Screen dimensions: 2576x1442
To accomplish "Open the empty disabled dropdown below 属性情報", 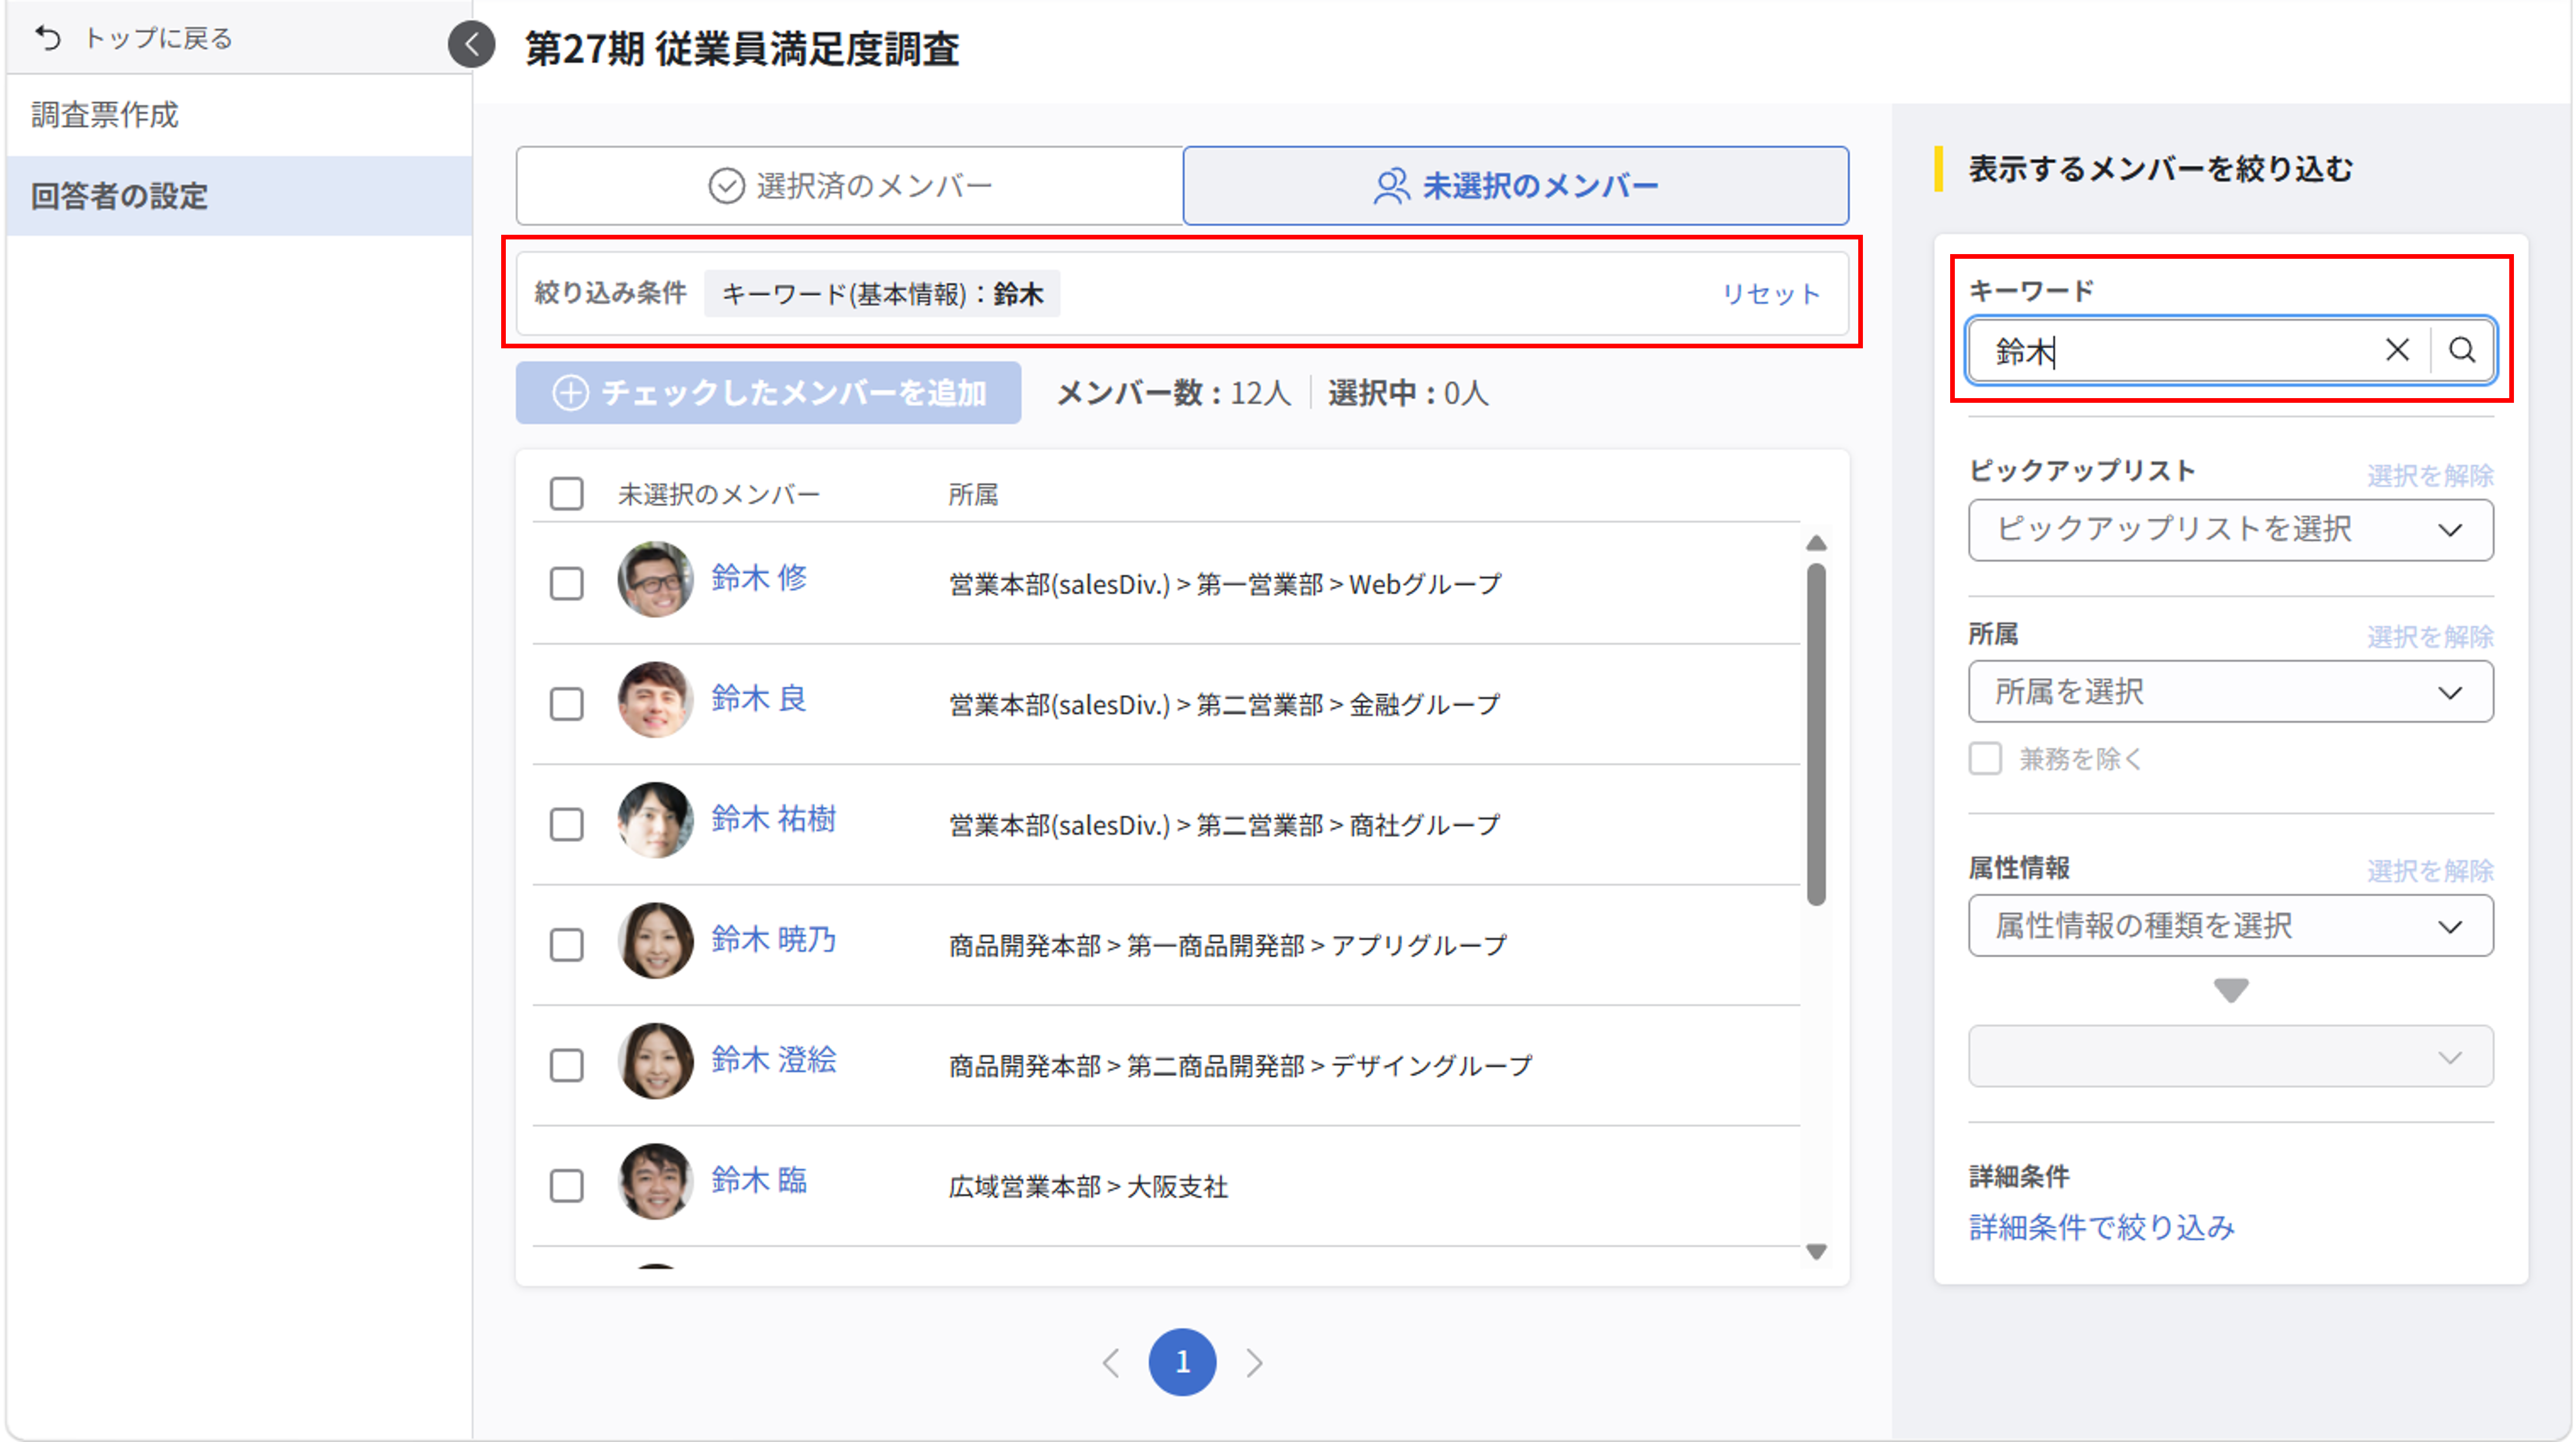I will point(2230,1056).
